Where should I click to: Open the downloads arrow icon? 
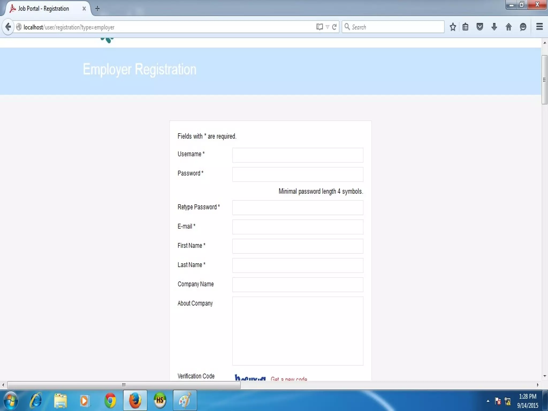494,27
